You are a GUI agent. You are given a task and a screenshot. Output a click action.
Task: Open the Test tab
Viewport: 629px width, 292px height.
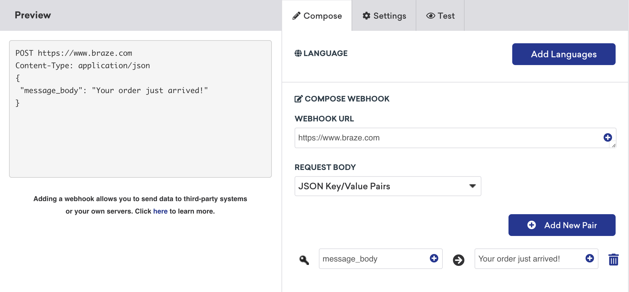coord(440,16)
